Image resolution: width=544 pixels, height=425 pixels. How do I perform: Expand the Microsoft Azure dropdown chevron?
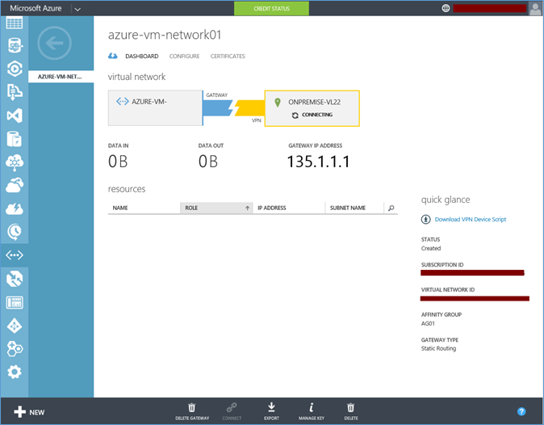point(77,9)
